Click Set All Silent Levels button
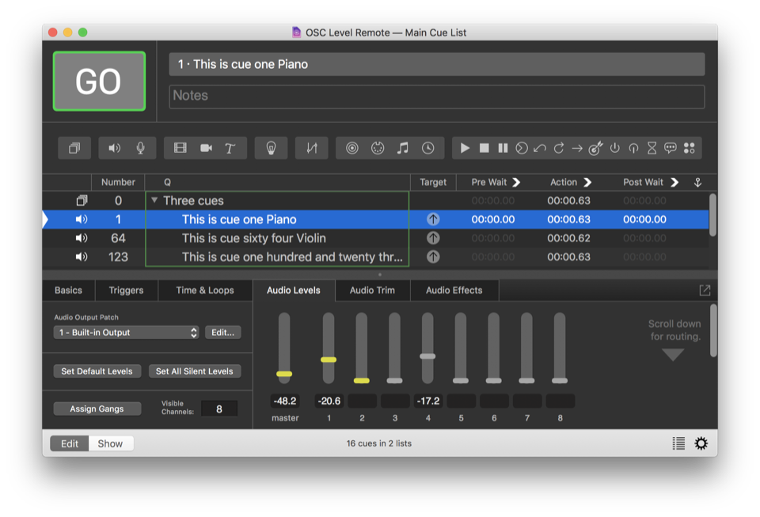The height and width of the screenshot is (517, 760). point(194,371)
